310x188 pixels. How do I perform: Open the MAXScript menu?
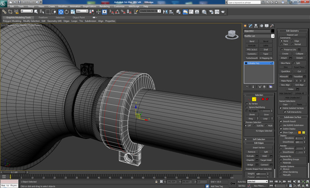(x=134, y=6)
